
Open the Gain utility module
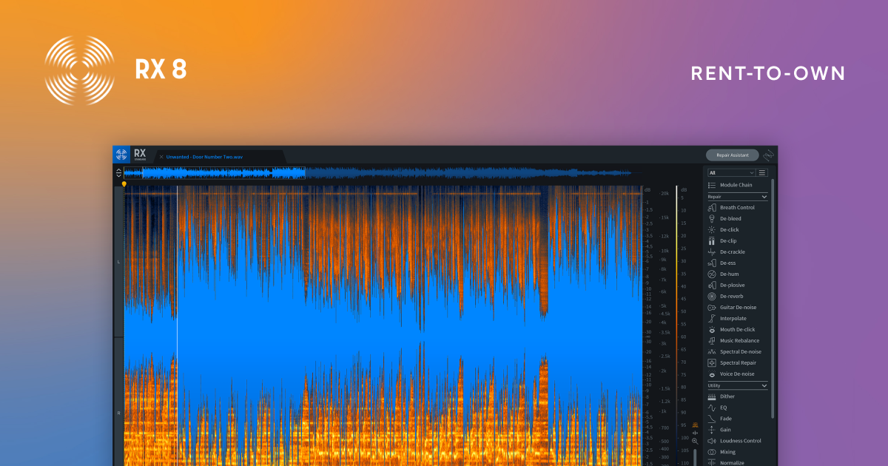pos(719,430)
